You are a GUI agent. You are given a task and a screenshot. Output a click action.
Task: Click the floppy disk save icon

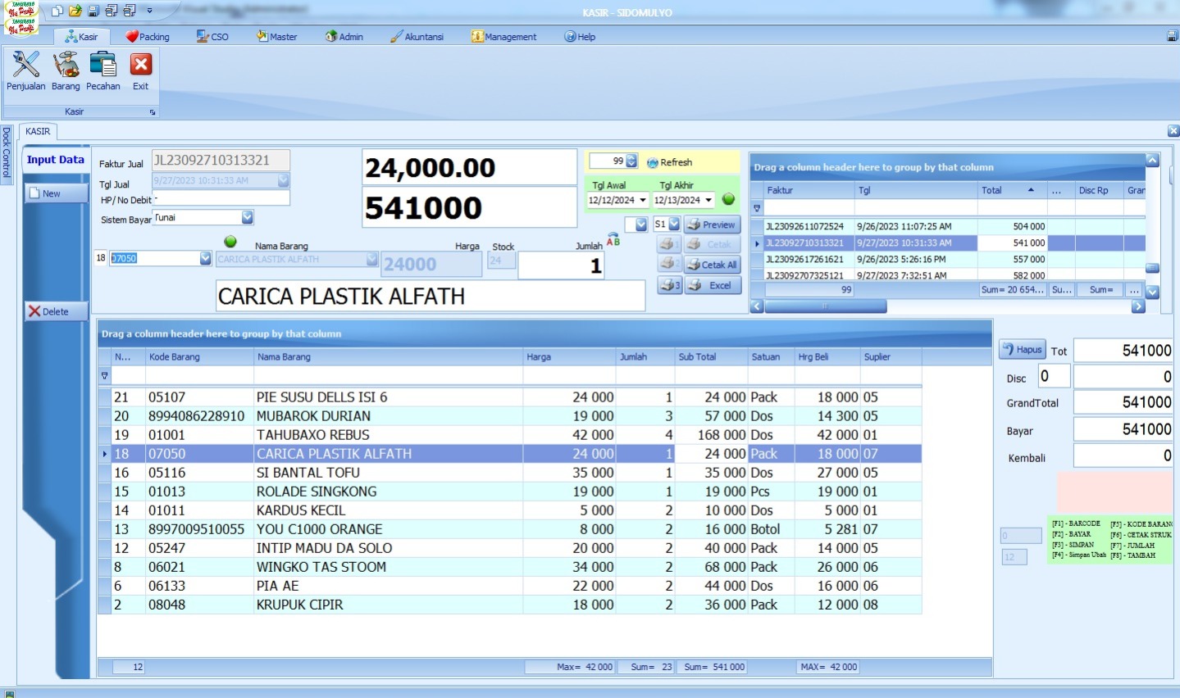click(93, 11)
